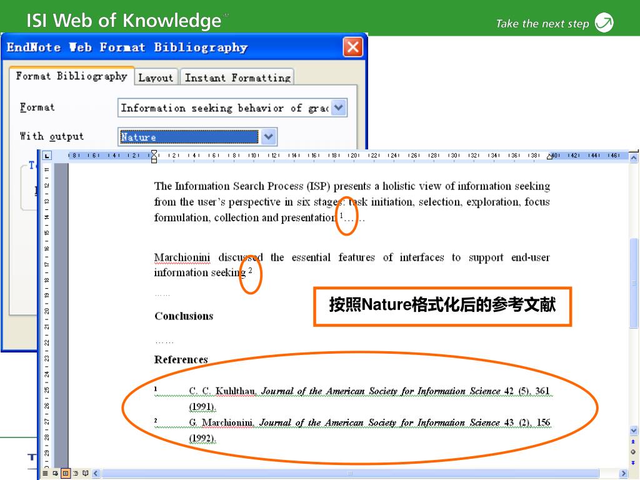This screenshot has width=640, height=480.
Task: Click the (1991) year in first reference
Action: coord(202,406)
